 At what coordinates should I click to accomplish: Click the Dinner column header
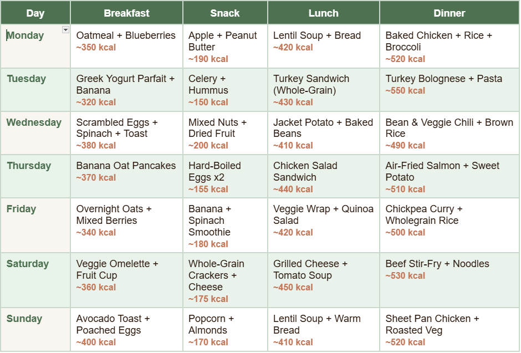click(449, 13)
